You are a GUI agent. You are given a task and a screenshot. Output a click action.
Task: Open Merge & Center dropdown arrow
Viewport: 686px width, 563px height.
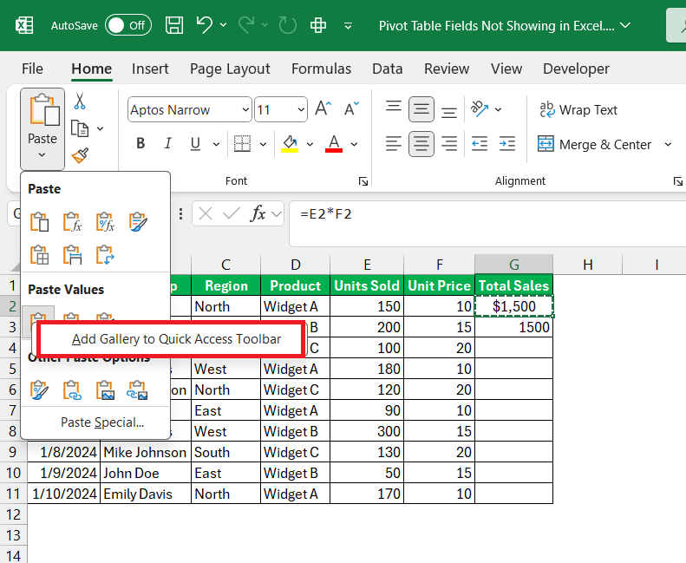(x=668, y=144)
